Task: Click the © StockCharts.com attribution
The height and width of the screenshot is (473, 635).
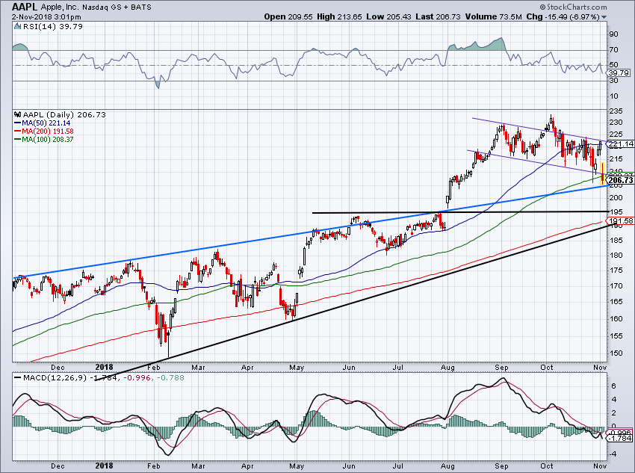Action: [573, 7]
